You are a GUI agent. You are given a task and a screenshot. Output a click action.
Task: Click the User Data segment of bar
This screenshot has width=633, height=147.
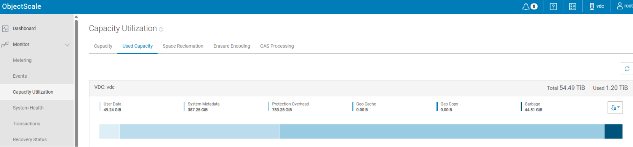[x=109, y=131]
